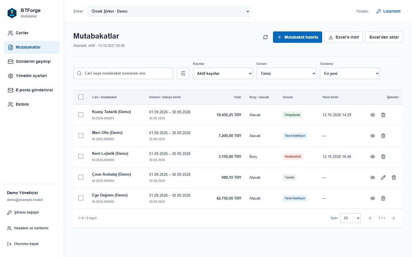Edit Çınar Ambalaj draft pencil icon
The width and height of the screenshot is (412, 257).
tap(383, 177)
